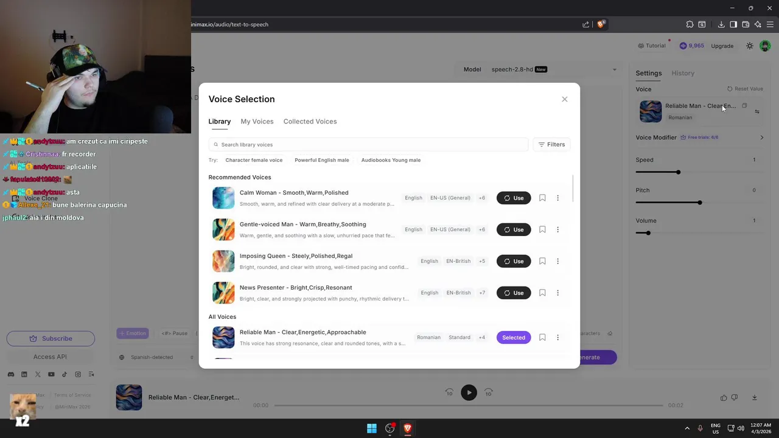Use the News Presenter voice
Image resolution: width=779 pixels, height=438 pixels.
(514, 293)
